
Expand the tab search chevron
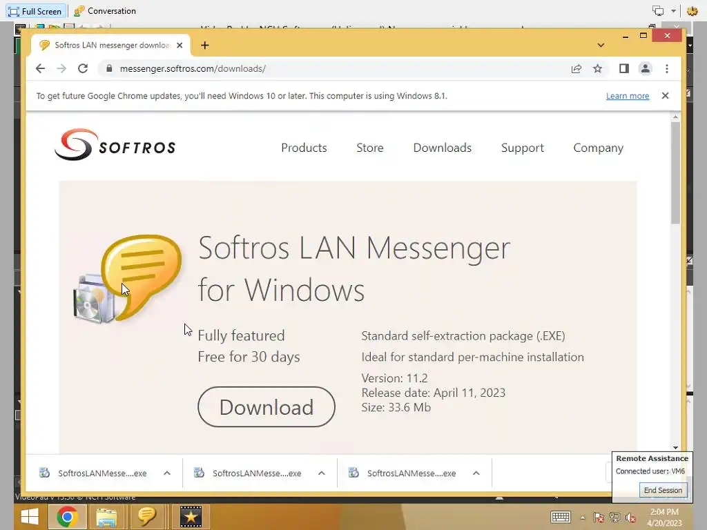point(601,45)
